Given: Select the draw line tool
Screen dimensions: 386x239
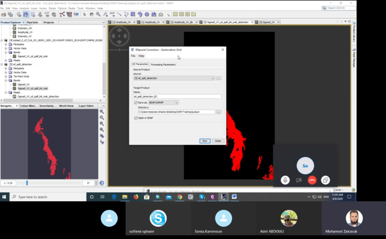Looking at the screenshot, I should coord(119,14).
